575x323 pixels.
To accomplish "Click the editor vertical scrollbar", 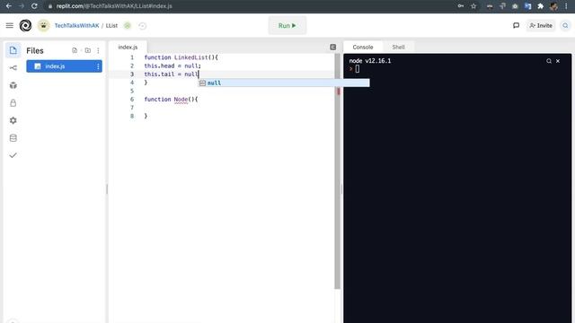I will click(338, 172).
